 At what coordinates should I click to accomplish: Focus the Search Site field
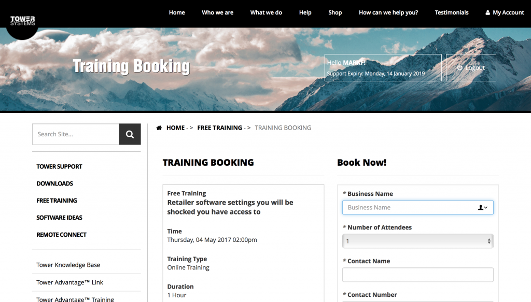[x=76, y=134]
